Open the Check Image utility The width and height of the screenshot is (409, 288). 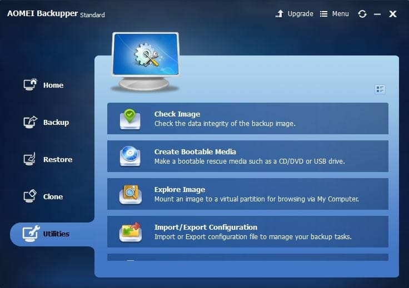[247, 119]
